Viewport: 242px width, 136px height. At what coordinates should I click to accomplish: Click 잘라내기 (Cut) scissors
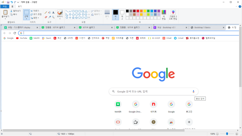(x=15, y=11)
